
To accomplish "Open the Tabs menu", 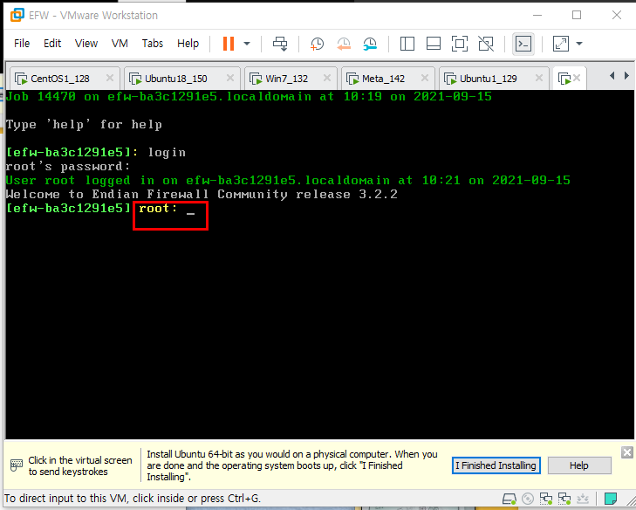I will [x=153, y=44].
